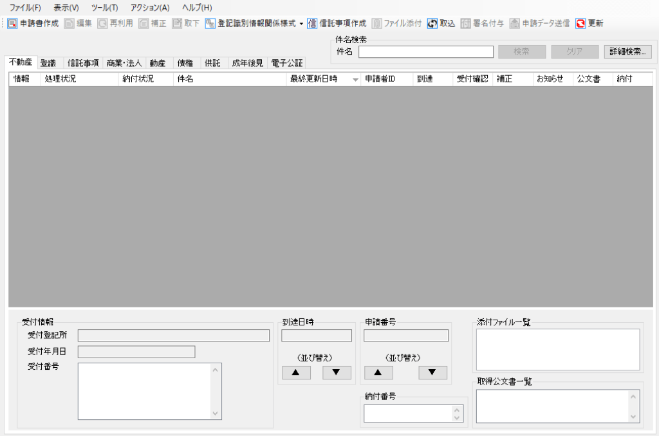Image resolution: width=659 pixels, height=436 pixels.
Task: Switch to the 電子公証 tab
Action: [x=286, y=63]
